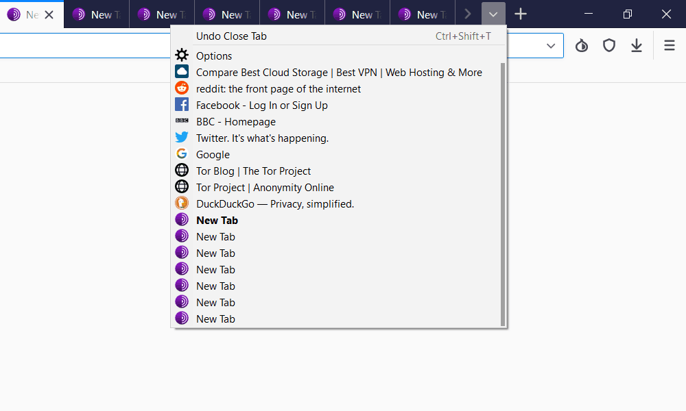
Task: Click the Twitter bird icon in list
Action: [x=182, y=138]
